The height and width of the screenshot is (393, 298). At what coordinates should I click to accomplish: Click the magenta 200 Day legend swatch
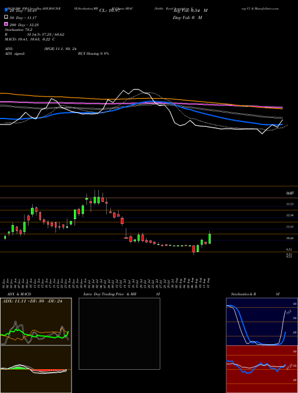[x=6, y=24]
